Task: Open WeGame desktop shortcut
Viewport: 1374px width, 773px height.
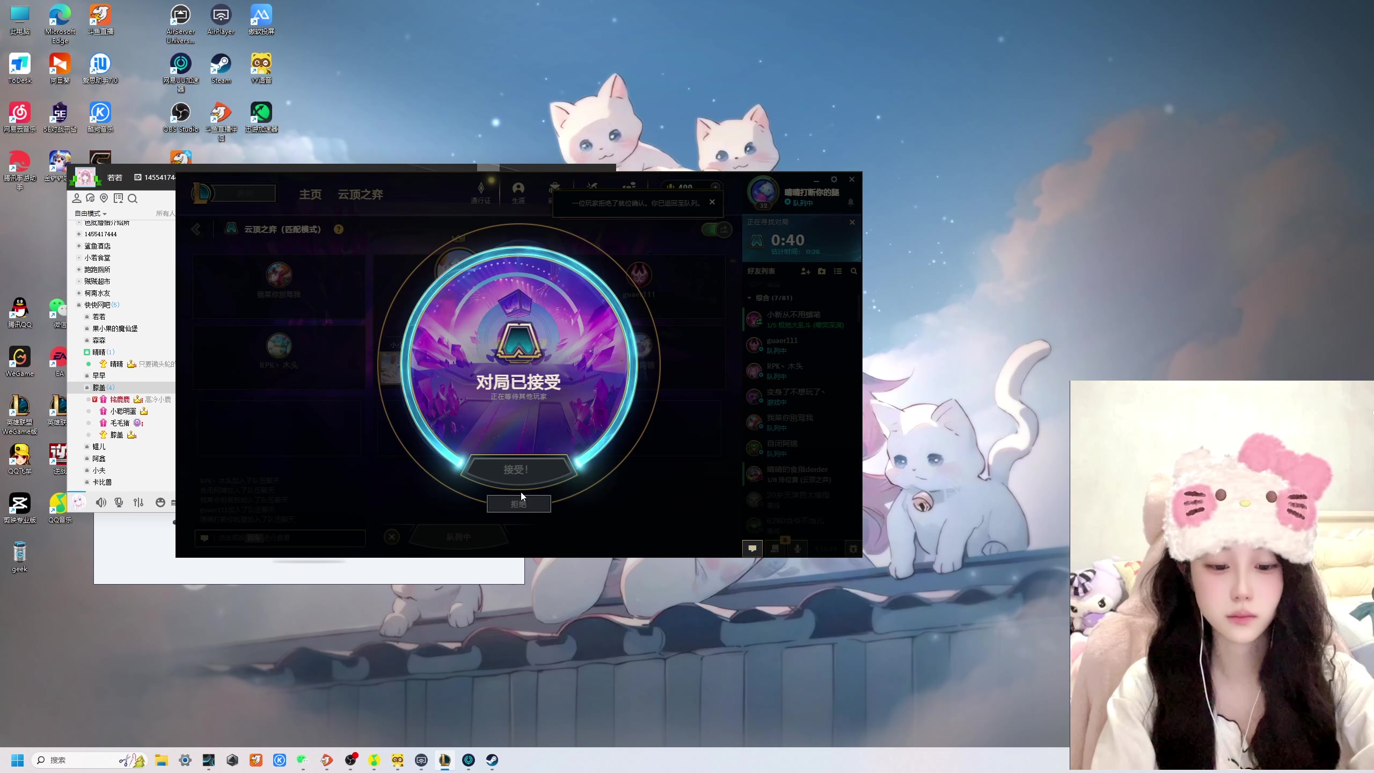Action: pyautogui.click(x=20, y=362)
